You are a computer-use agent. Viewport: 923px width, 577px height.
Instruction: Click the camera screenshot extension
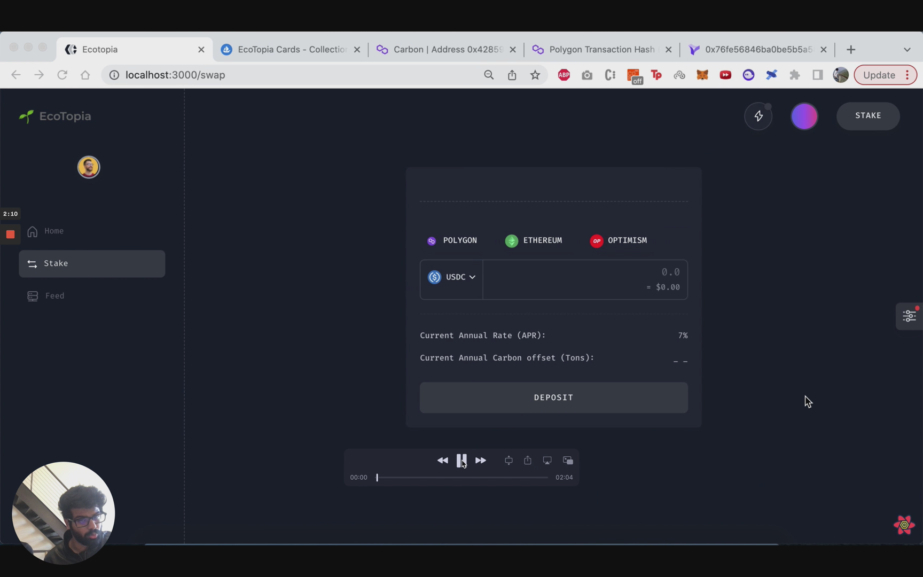pyautogui.click(x=587, y=75)
